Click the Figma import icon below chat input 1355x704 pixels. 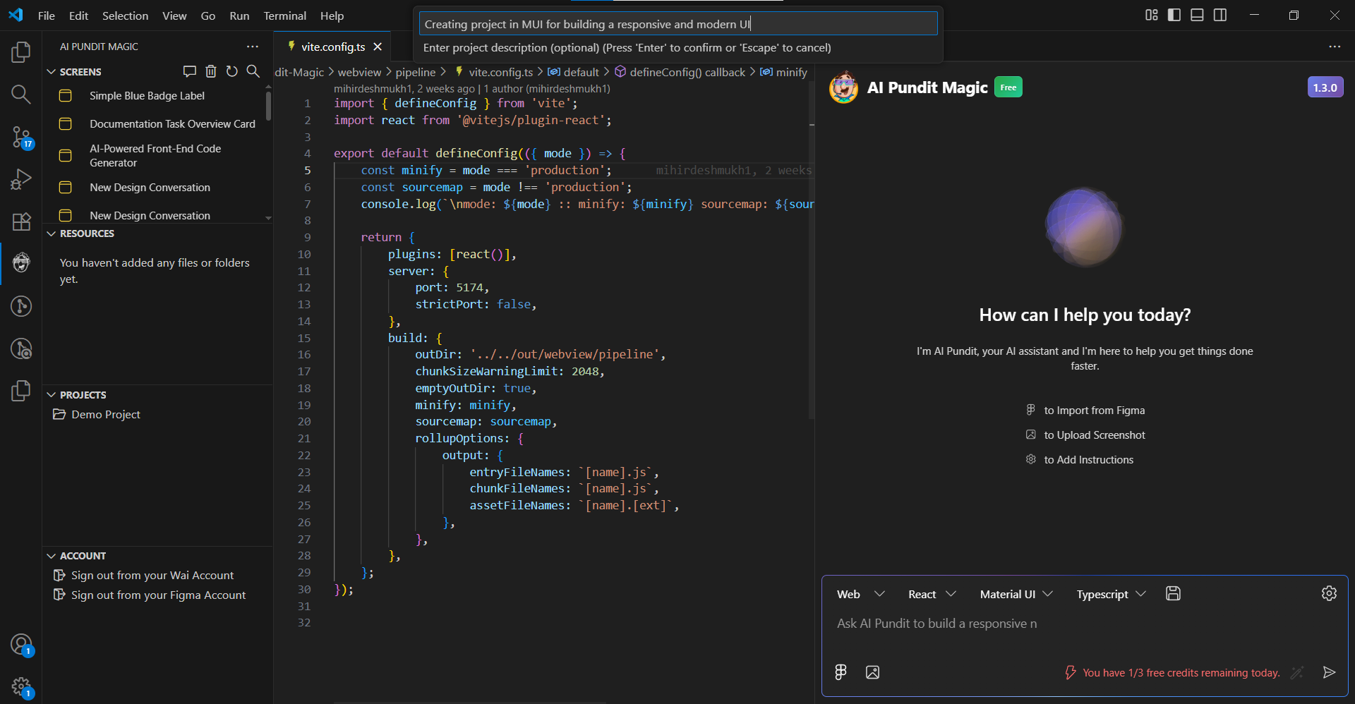point(841,672)
